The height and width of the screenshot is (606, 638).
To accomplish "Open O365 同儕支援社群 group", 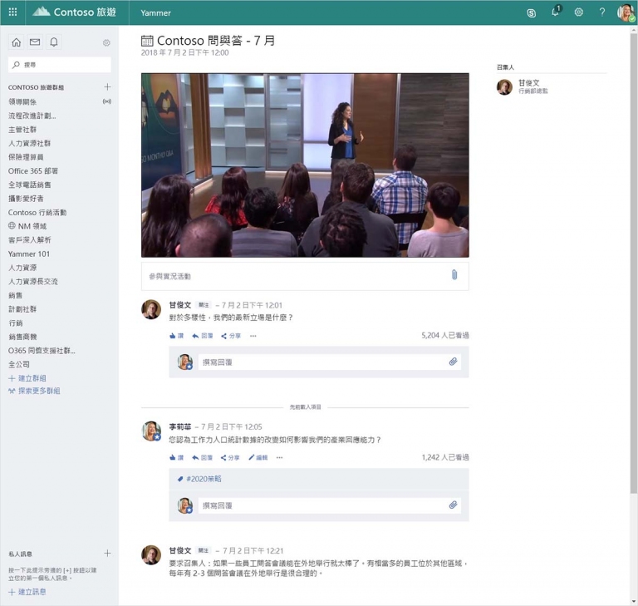I will click(x=42, y=351).
